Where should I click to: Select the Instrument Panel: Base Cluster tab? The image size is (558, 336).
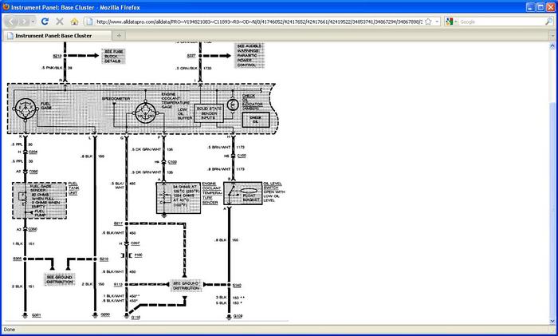[57, 36]
